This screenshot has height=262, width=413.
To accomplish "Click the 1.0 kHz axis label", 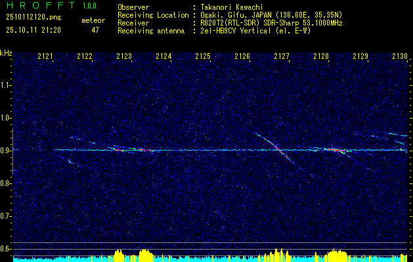I will [6, 118].
